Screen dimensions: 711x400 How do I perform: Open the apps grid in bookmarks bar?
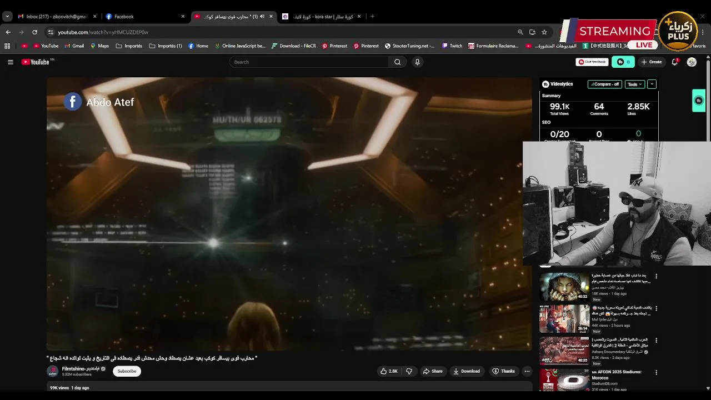(7, 46)
